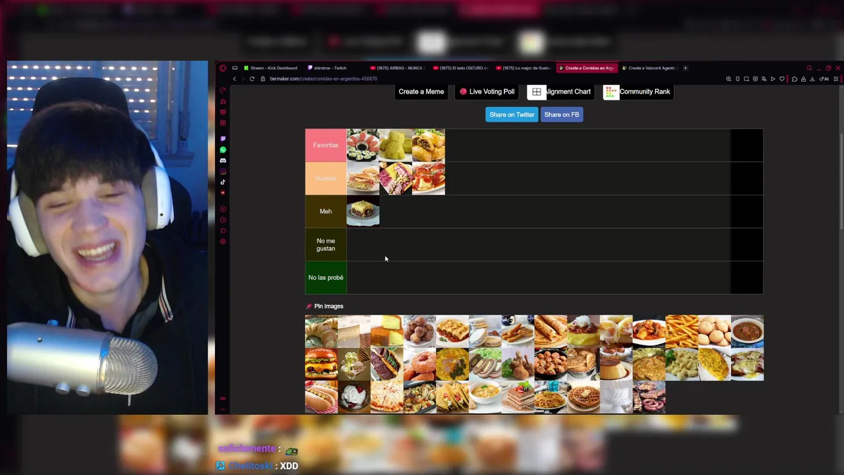Viewport: 844px width, 475px height.
Task: Open Instagram from the browser sidebar
Action: click(223, 172)
